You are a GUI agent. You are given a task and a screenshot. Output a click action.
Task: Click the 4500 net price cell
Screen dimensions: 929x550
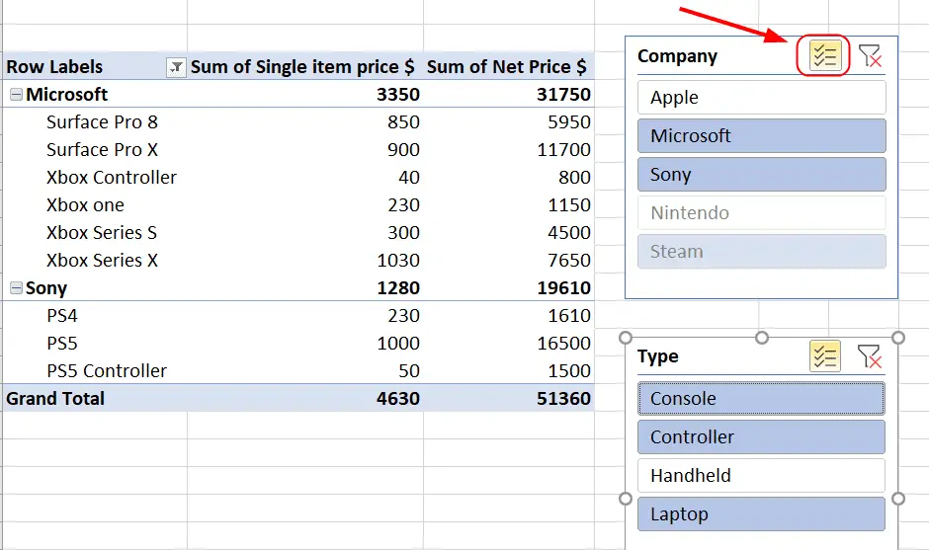click(x=569, y=233)
